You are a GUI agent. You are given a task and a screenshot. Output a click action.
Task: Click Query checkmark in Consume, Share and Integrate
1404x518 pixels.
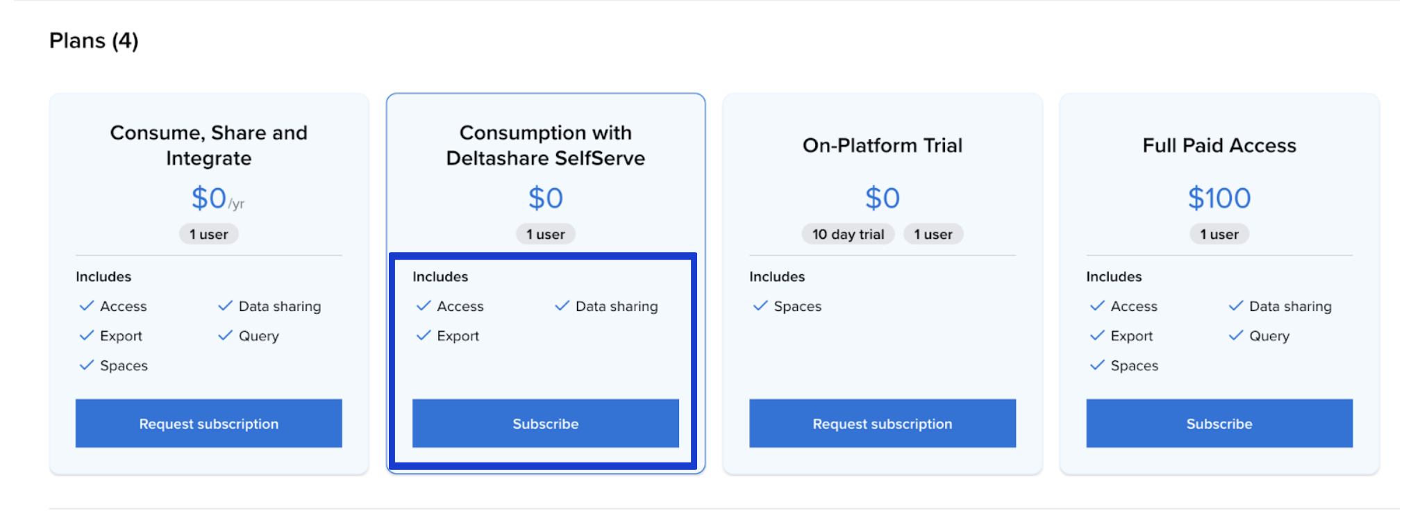(x=226, y=336)
